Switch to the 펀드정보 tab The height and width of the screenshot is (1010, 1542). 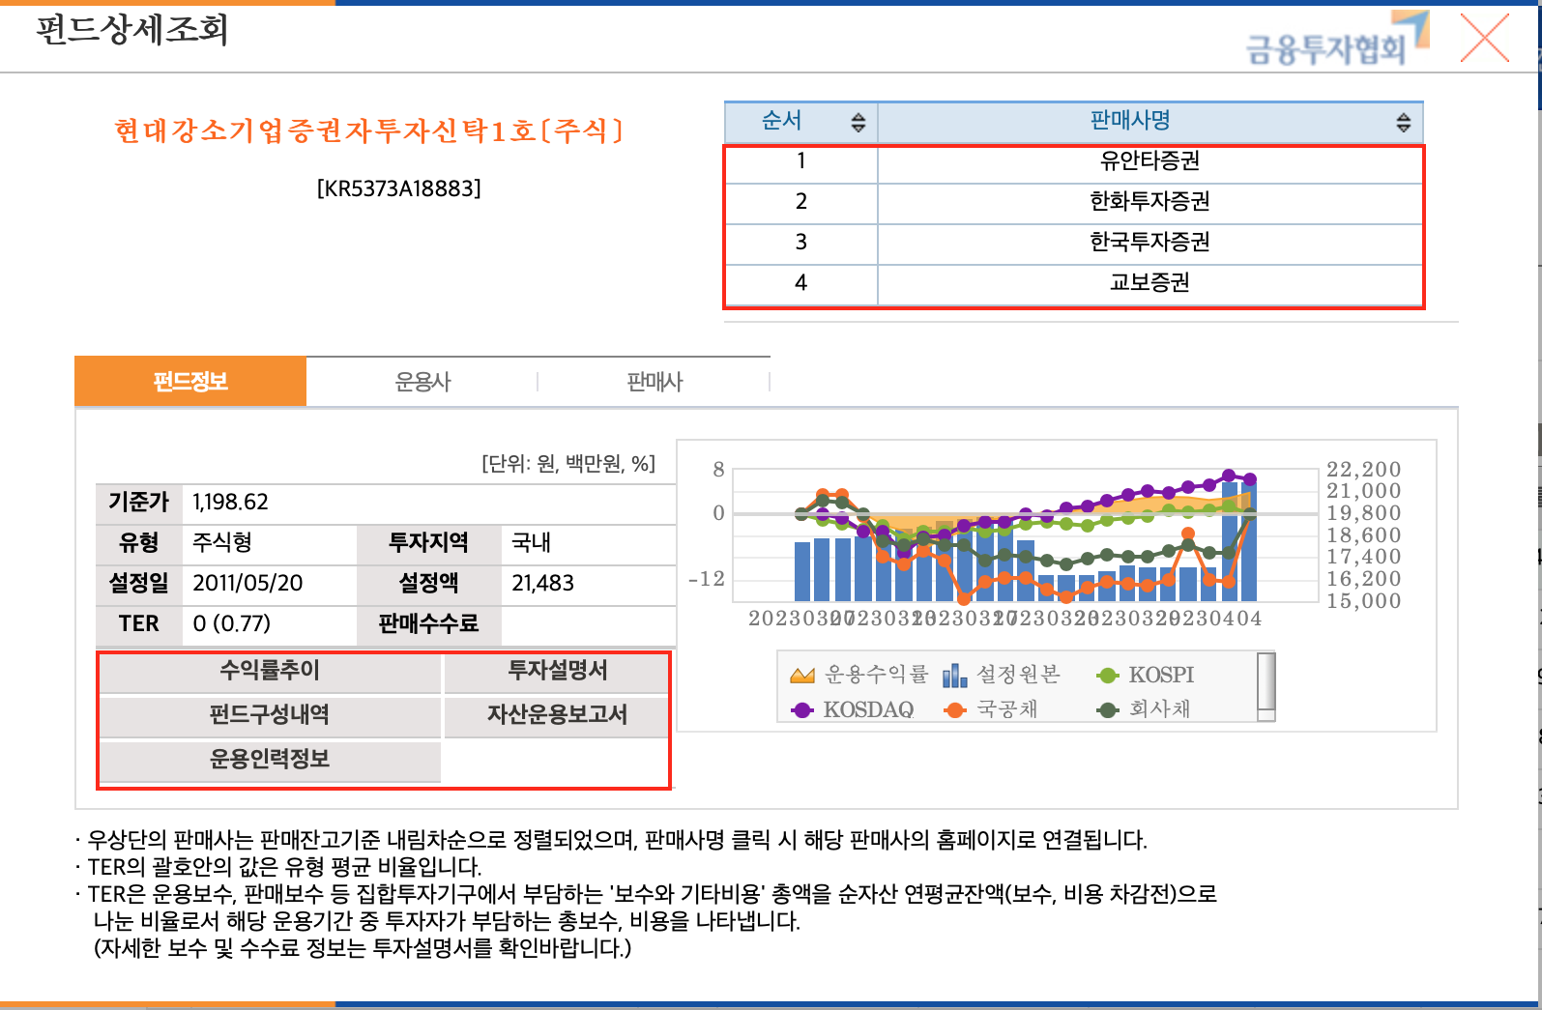pyautogui.click(x=190, y=382)
